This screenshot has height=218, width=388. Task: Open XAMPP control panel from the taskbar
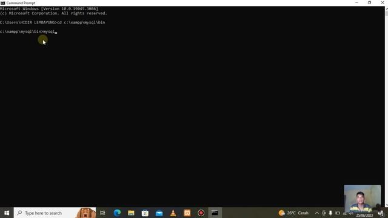click(x=187, y=213)
